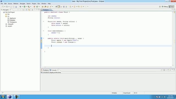Viewport: 176px width, 99px height.
Task: Open the Run history dropdown arrow
Action: (26, 7)
